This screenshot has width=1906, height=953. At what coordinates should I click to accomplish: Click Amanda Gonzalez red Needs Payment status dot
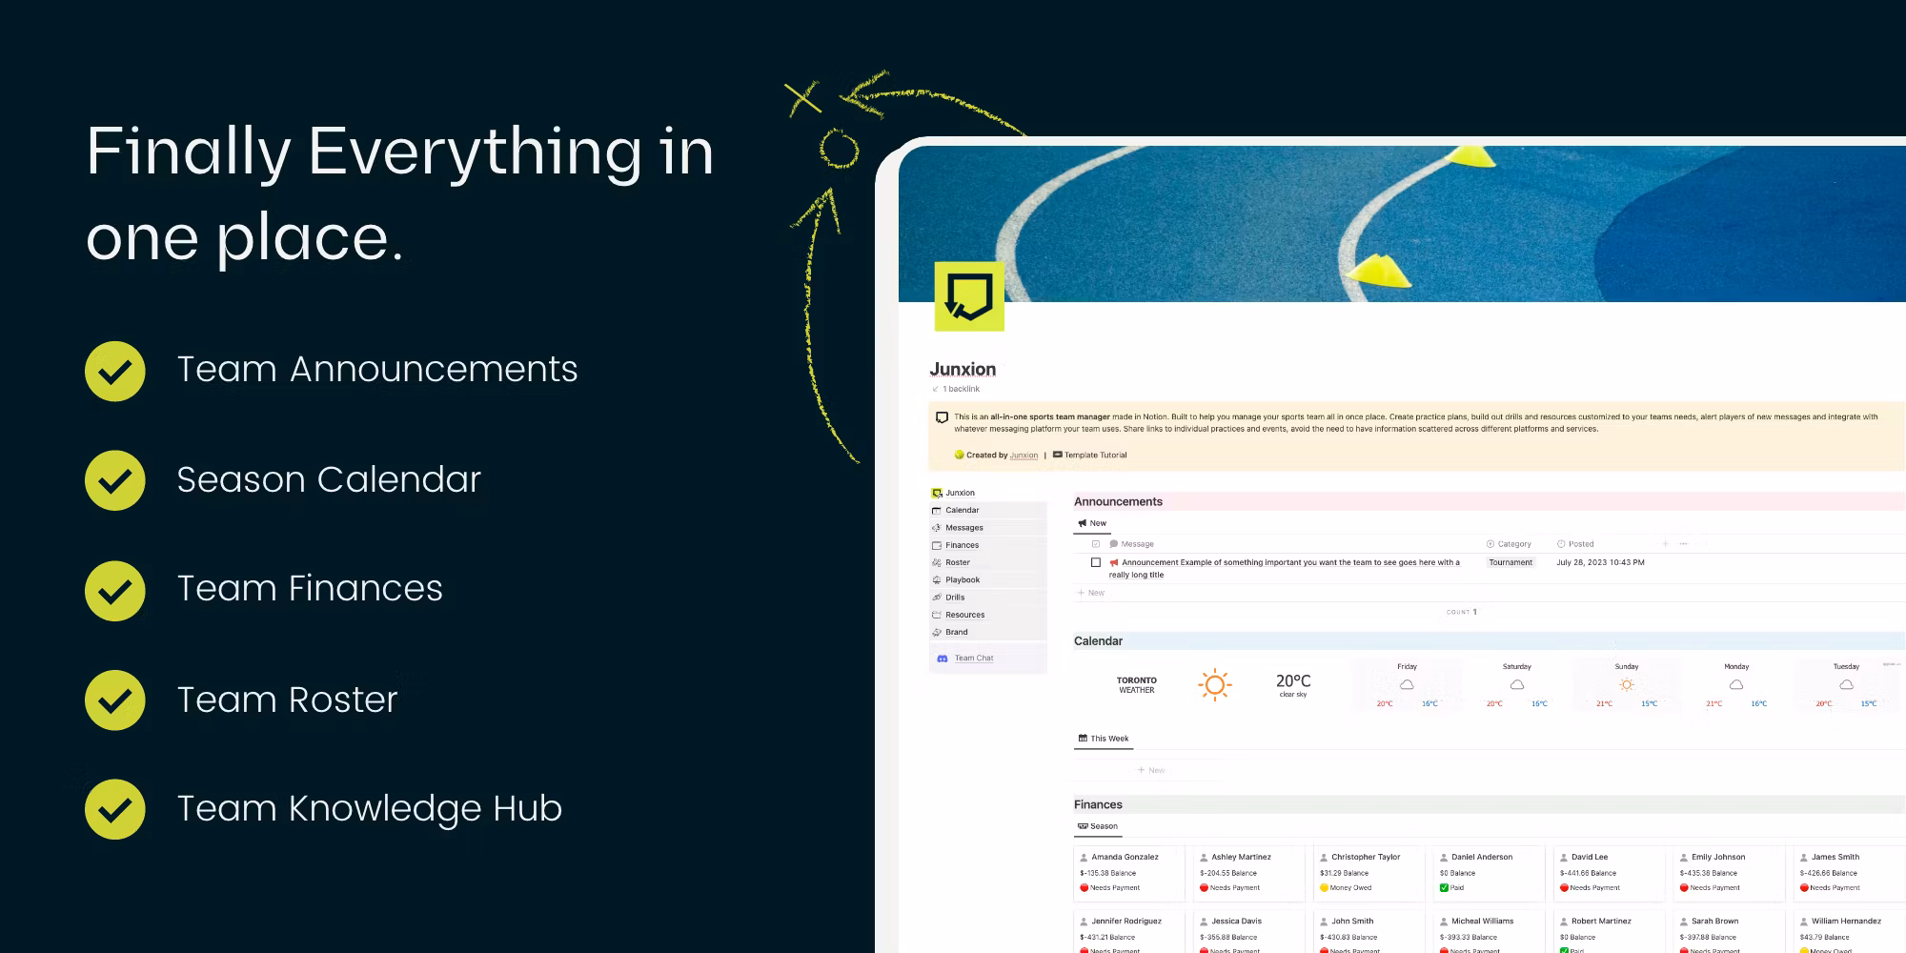pos(1085,888)
